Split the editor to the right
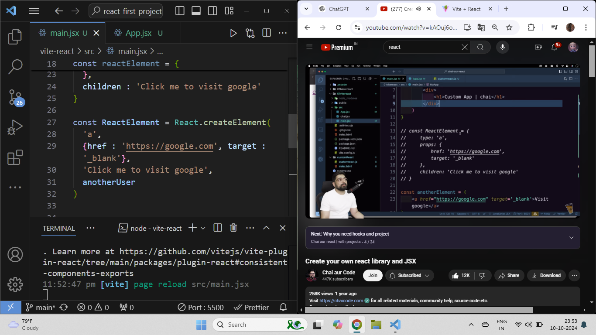This screenshot has height=335, width=596. pyautogui.click(x=267, y=33)
